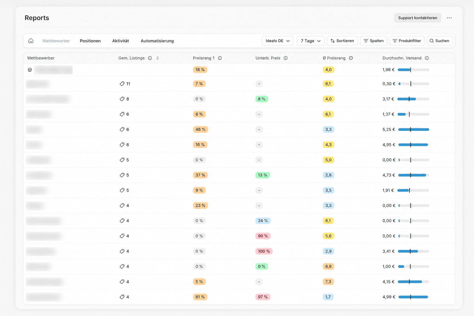Click the tag icon beside 11 listings
This screenshot has width=474, height=316.
(x=122, y=84)
